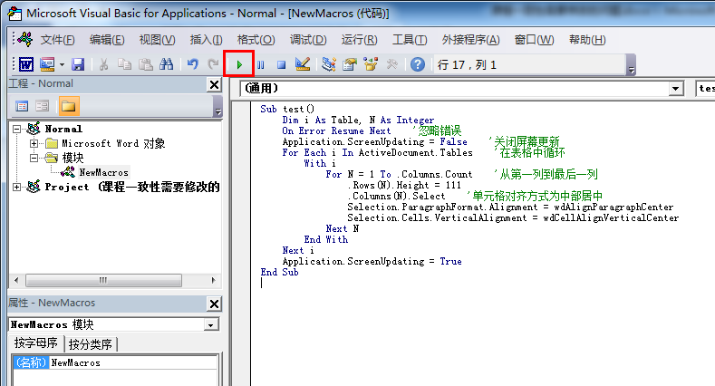715x386 pixels.
Task: Open Project Explorer icon
Action: point(328,64)
